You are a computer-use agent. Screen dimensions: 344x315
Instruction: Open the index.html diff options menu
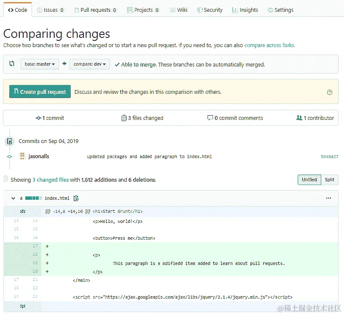click(328, 198)
